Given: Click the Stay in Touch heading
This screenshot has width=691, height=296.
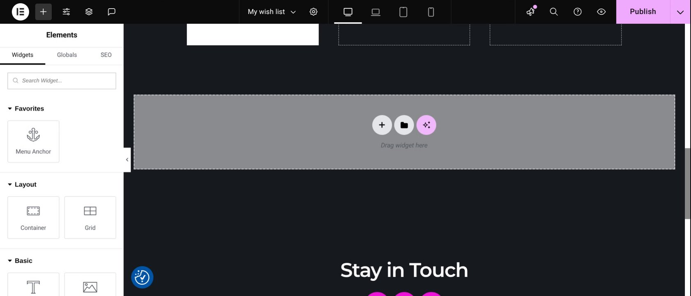Looking at the screenshot, I should coord(404,270).
